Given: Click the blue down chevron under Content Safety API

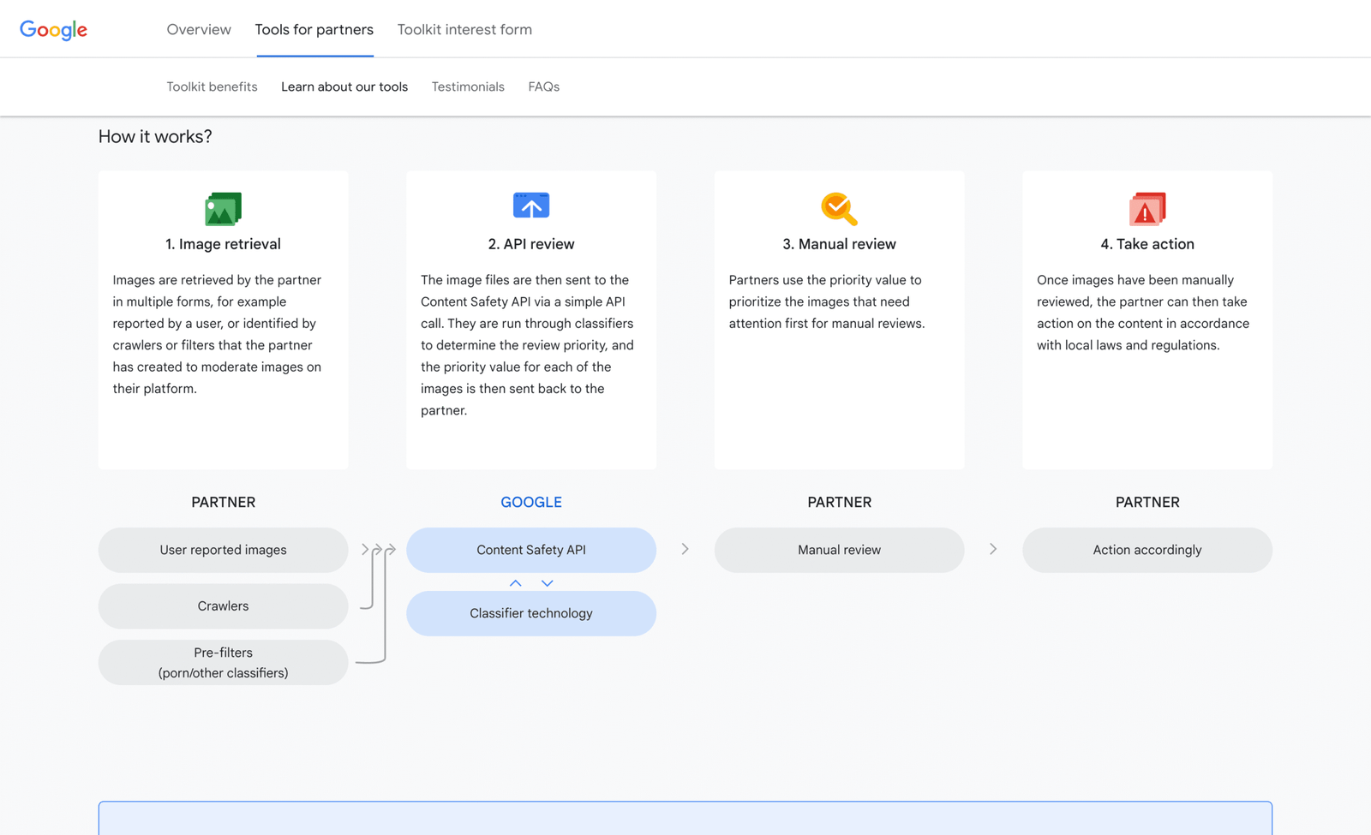Looking at the screenshot, I should point(548,583).
